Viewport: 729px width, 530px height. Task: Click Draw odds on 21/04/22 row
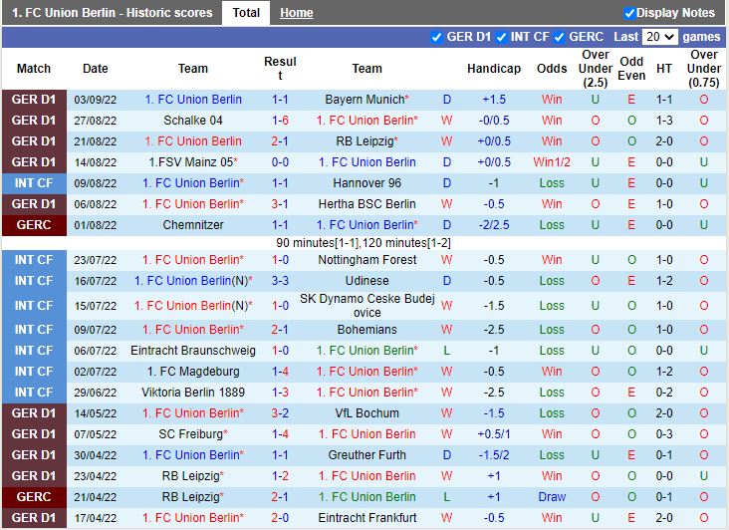point(552,497)
